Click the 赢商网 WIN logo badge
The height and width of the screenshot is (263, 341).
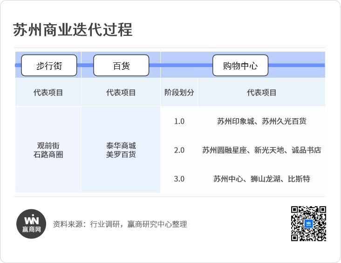tap(31, 224)
